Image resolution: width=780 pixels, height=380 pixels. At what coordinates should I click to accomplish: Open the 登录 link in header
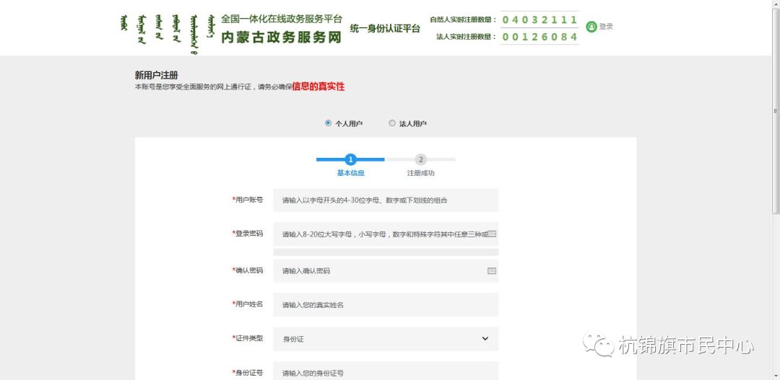[606, 27]
